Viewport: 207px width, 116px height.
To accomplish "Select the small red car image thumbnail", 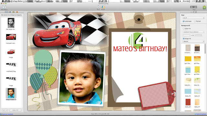I will click(x=11, y=52).
